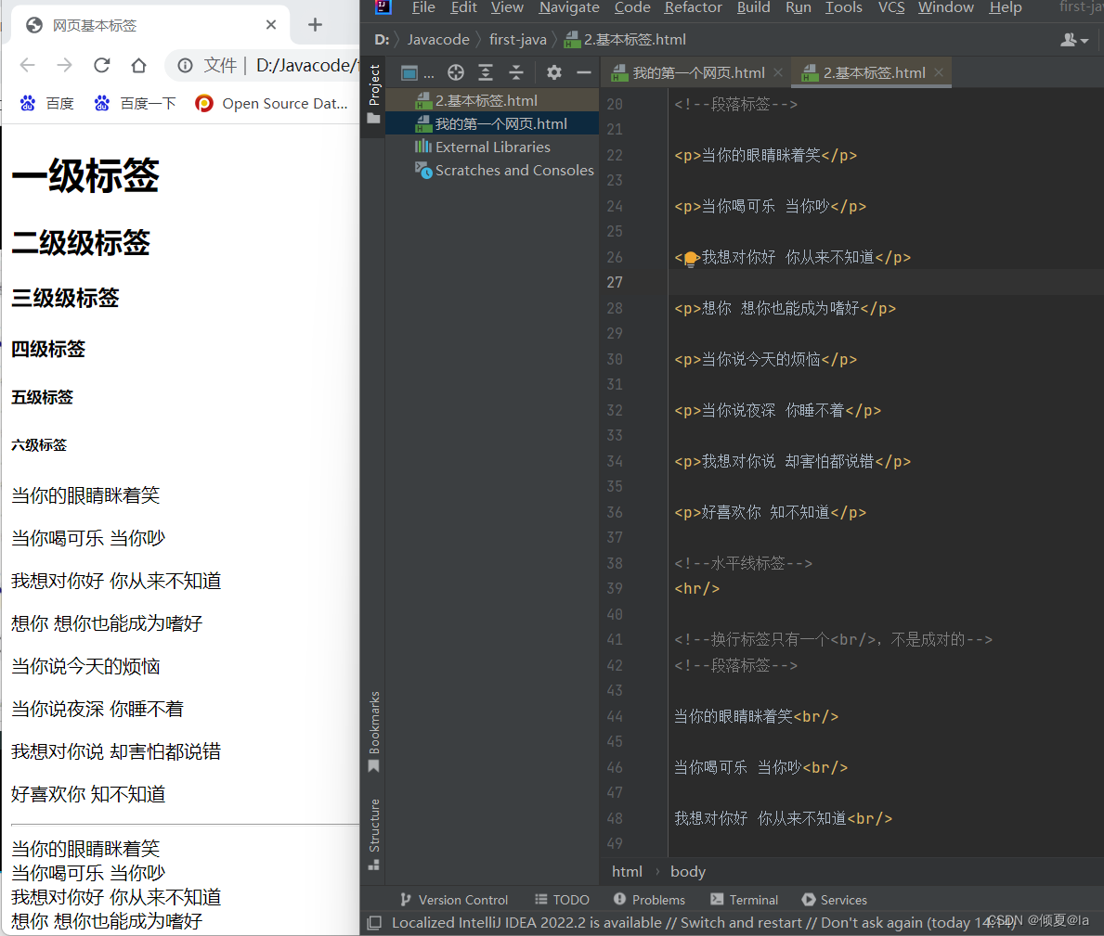Click the <hr/> tag on line 39
This screenshot has width=1104, height=936.
point(697,589)
